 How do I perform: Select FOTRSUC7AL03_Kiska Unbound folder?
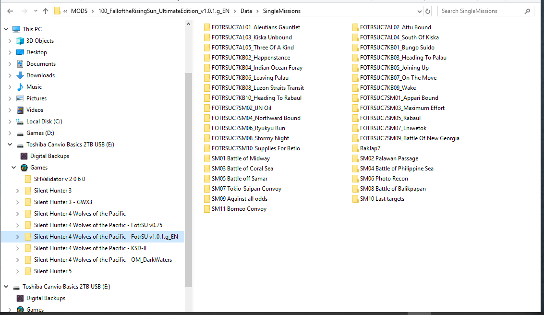252,37
